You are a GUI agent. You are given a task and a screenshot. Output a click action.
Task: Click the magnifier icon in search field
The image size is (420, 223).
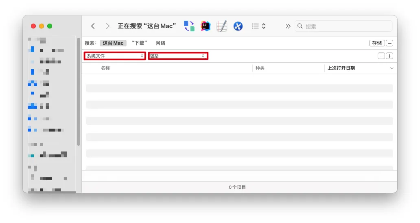300,26
